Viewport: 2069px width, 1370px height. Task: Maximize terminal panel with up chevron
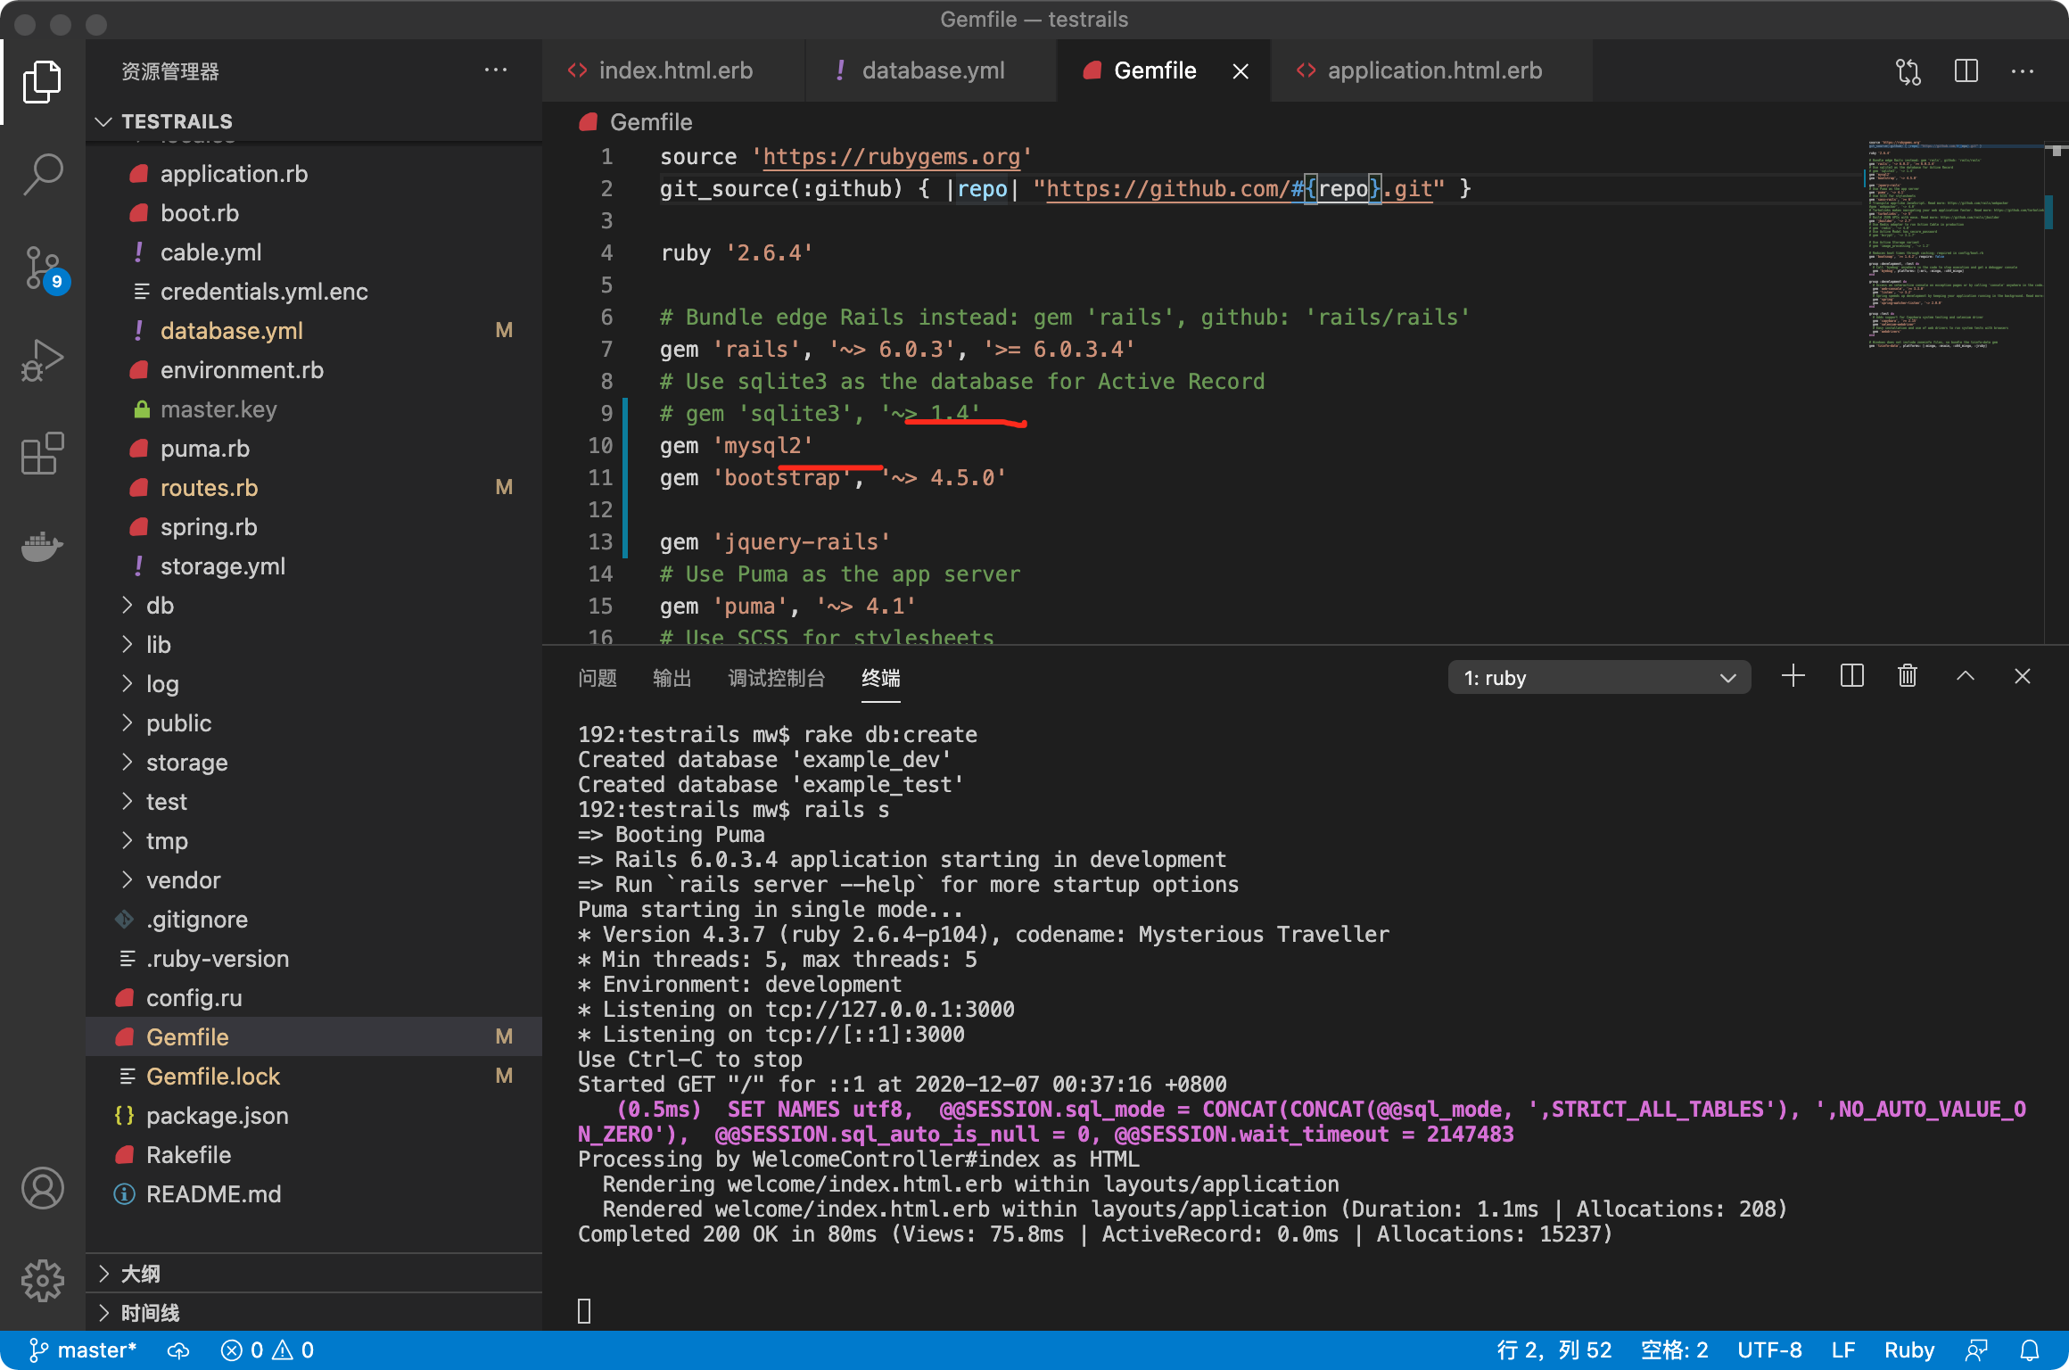pyautogui.click(x=1965, y=677)
